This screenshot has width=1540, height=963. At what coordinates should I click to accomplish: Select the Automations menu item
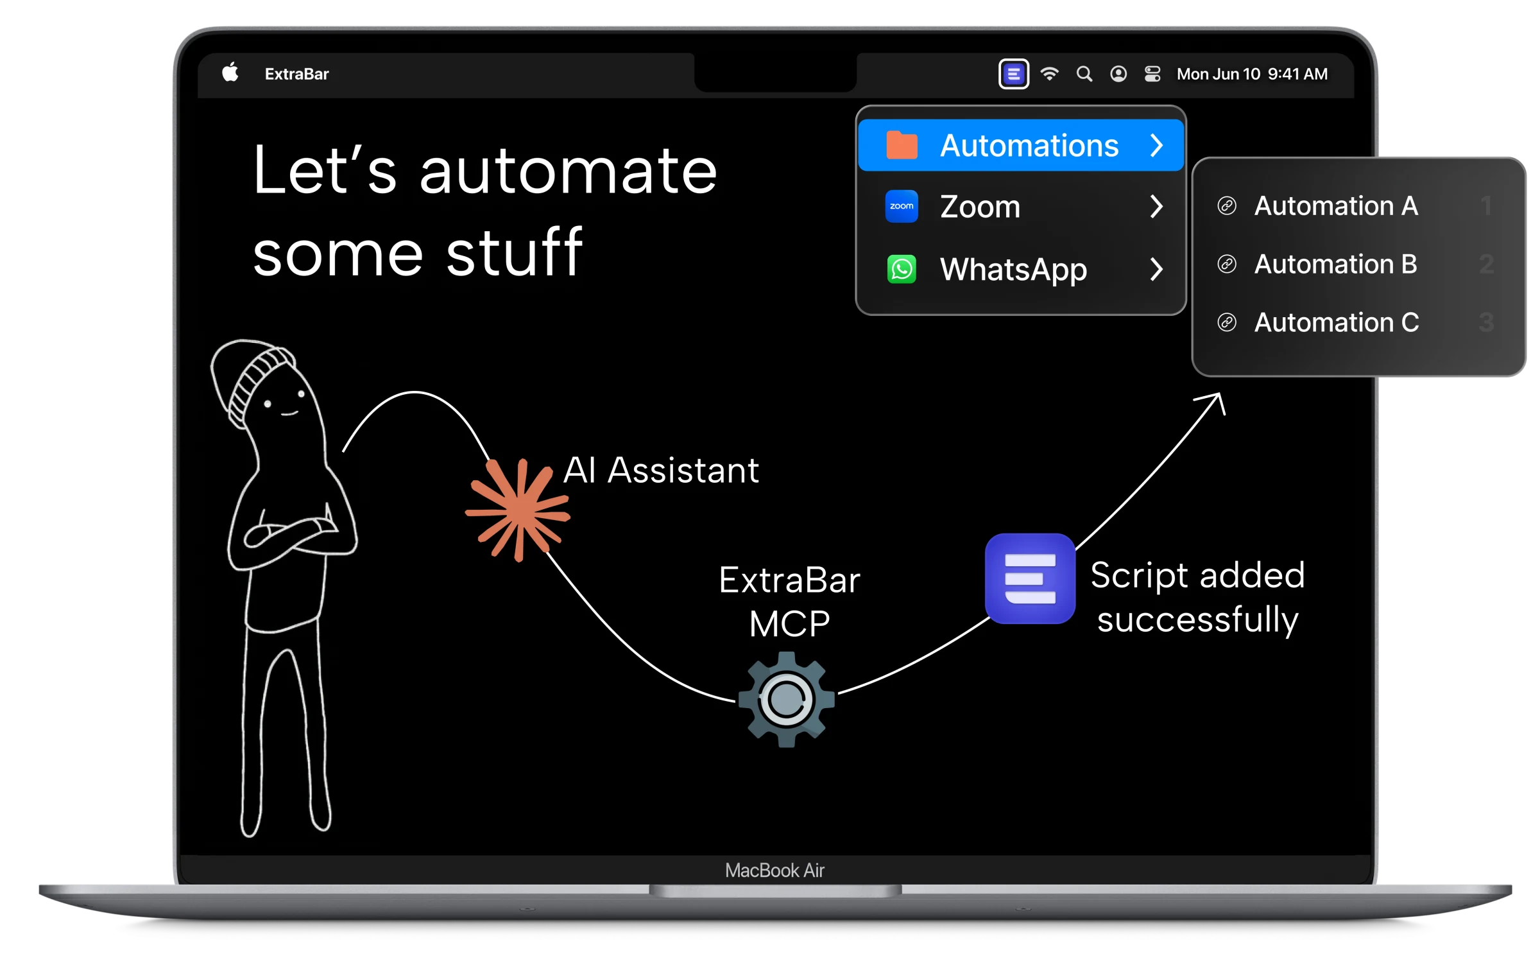pos(1021,145)
